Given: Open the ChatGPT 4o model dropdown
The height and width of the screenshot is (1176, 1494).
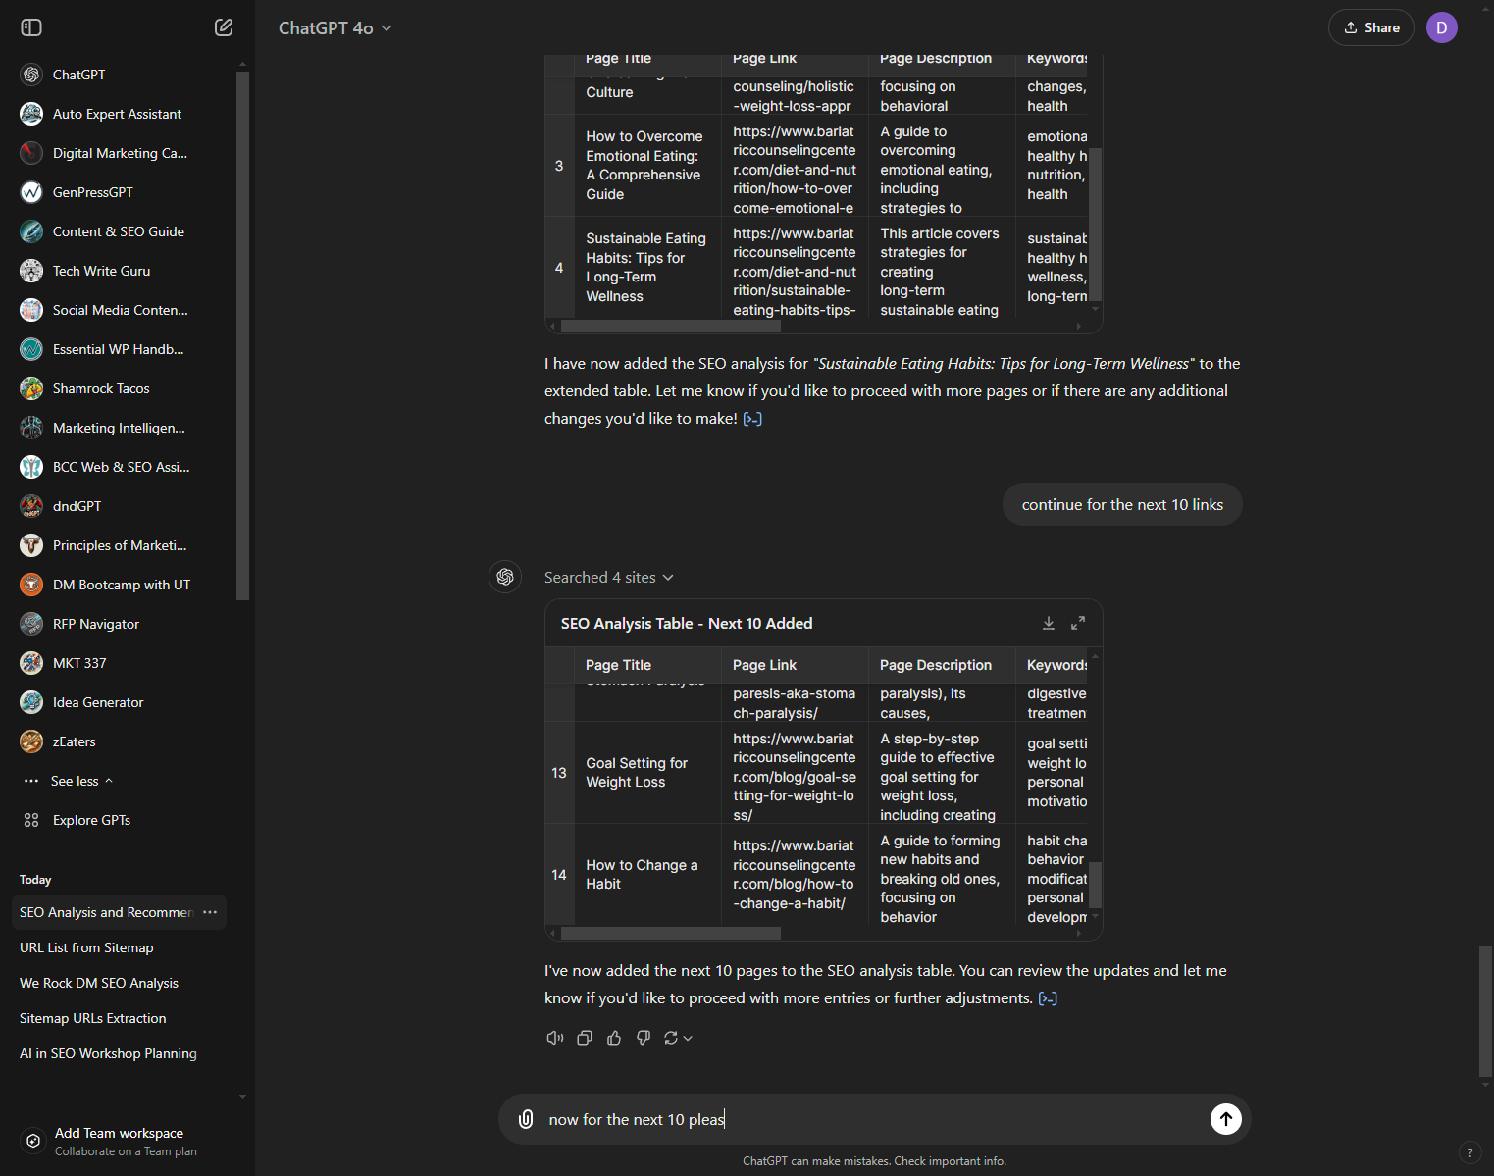Looking at the screenshot, I should click(335, 28).
